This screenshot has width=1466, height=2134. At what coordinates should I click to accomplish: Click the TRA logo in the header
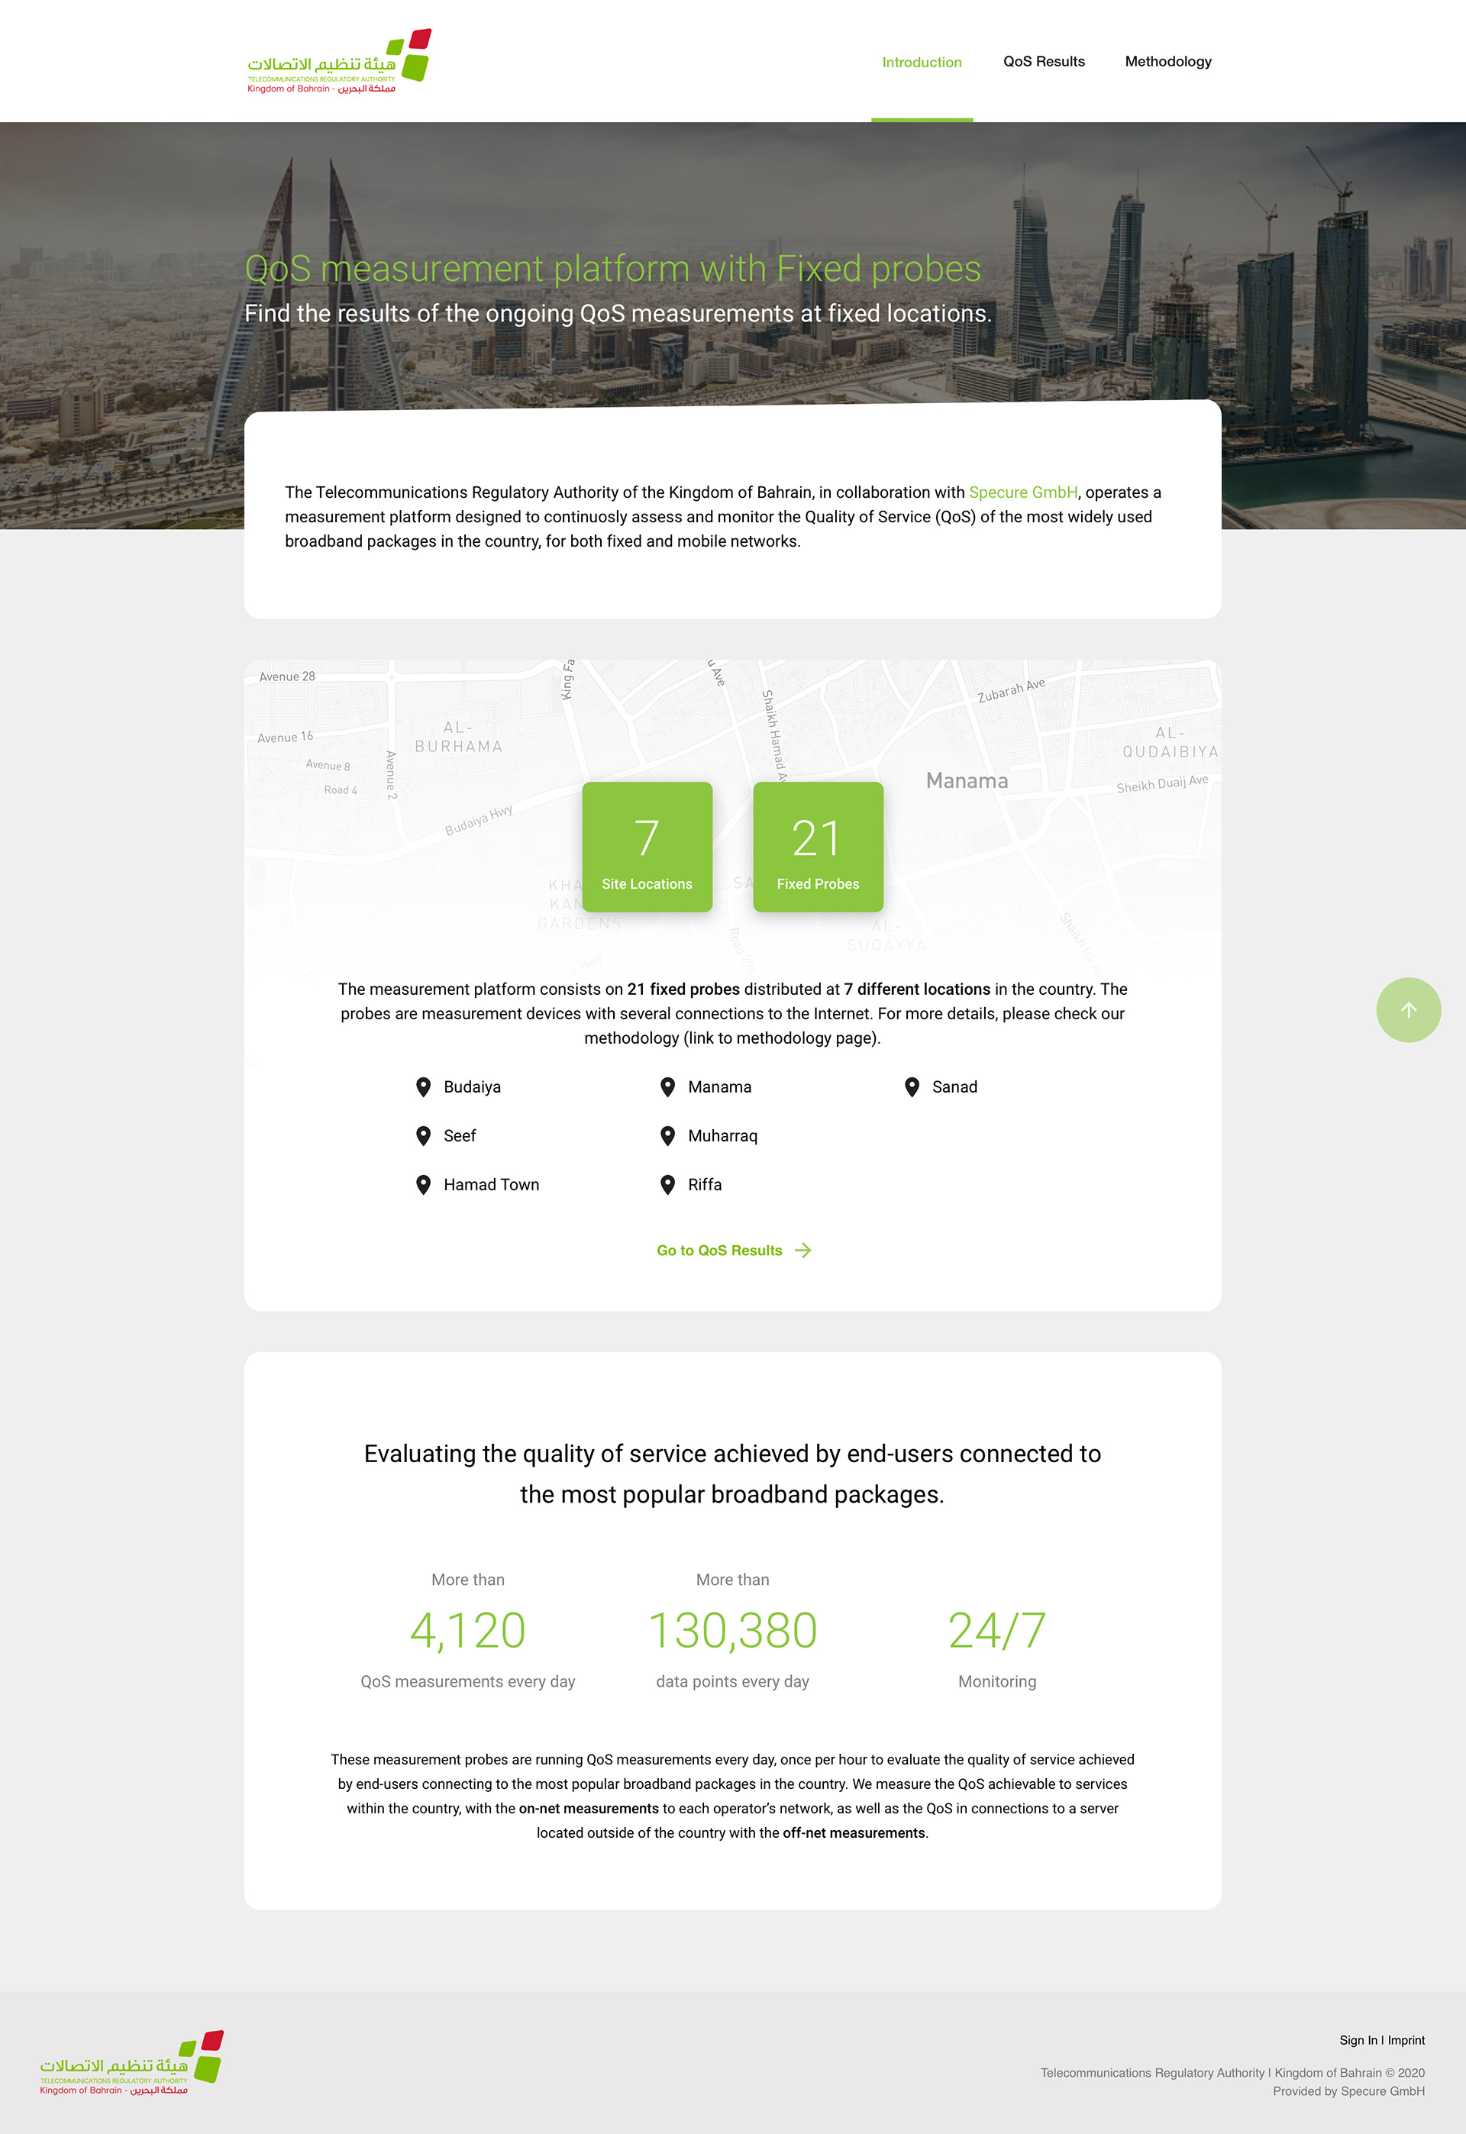click(338, 62)
